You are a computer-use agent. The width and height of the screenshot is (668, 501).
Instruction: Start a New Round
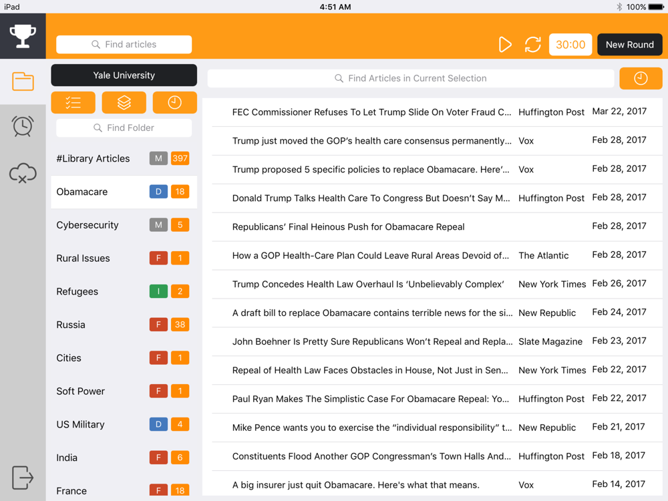[630, 44]
